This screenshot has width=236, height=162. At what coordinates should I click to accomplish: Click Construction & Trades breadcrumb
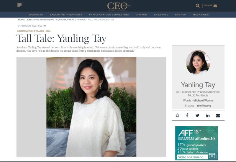coord(71,20)
